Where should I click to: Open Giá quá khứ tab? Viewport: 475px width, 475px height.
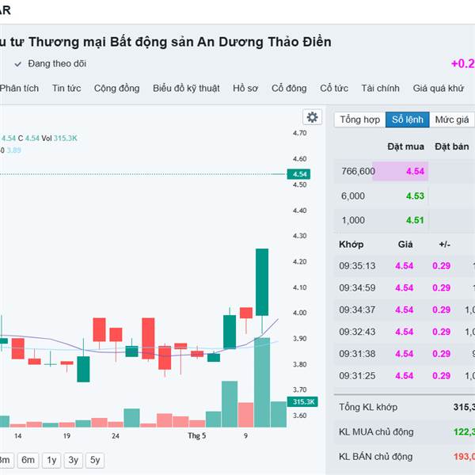(439, 88)
